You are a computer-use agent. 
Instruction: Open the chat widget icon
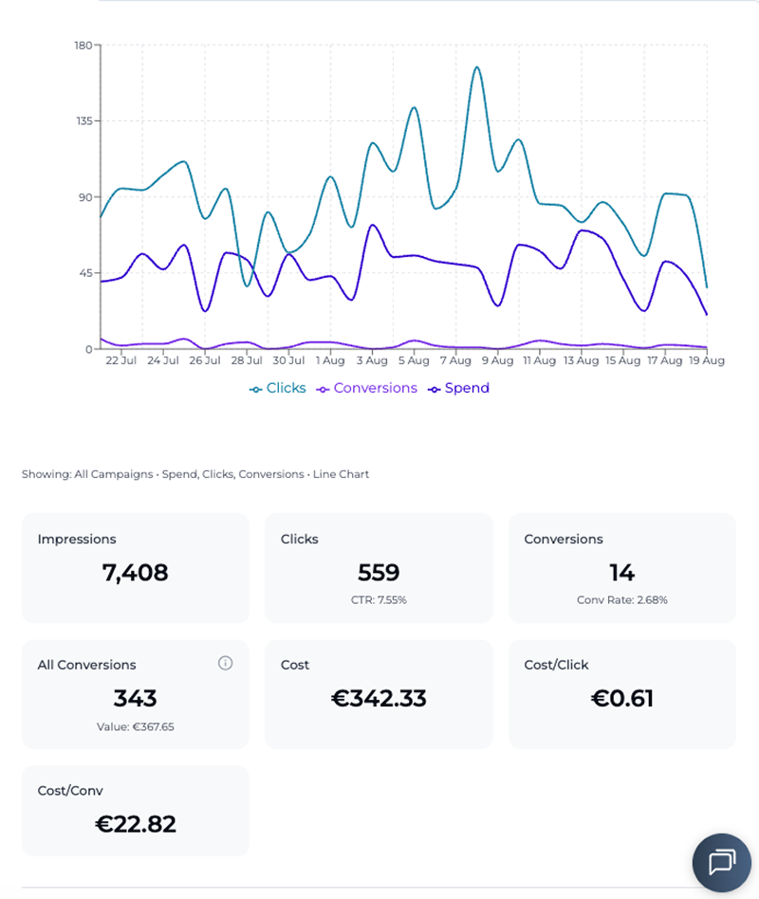point(721,862)
